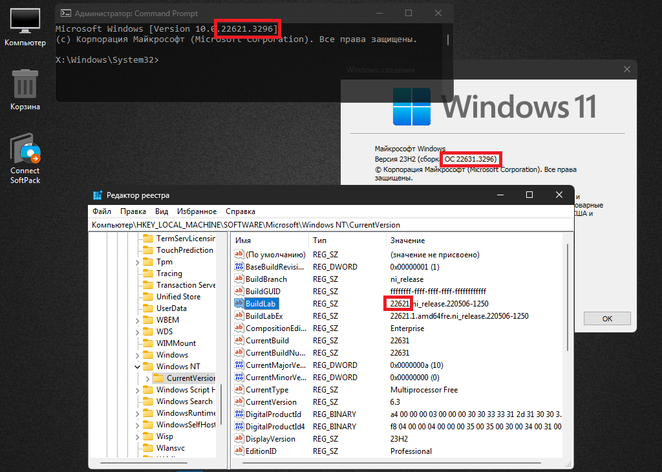Click the string icon beside BuildGUID
Viewport: 662px width, 472px height.
coord(239,291)
